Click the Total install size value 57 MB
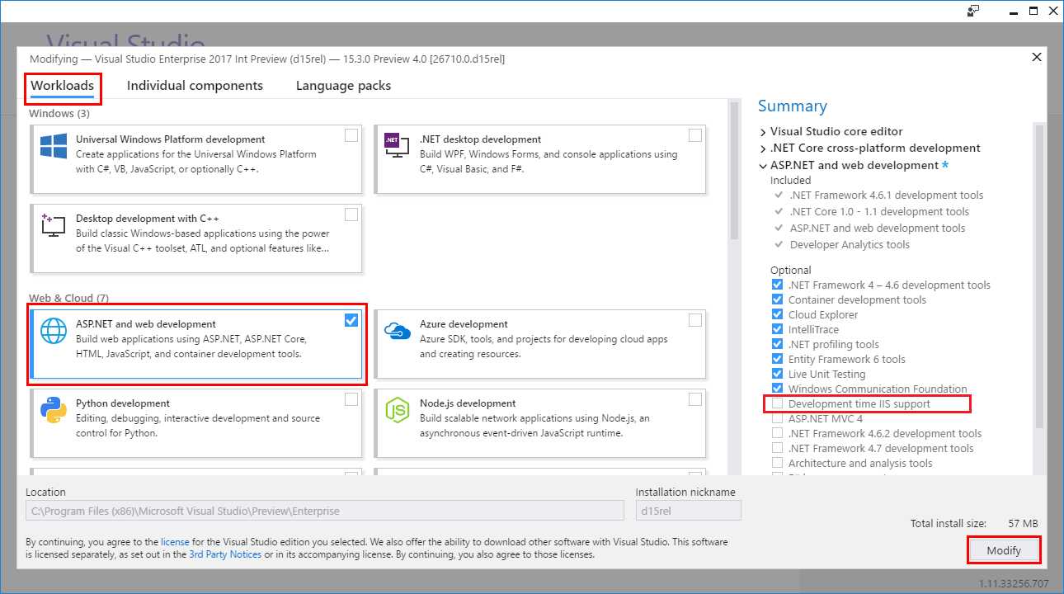 click(1023, 524)
